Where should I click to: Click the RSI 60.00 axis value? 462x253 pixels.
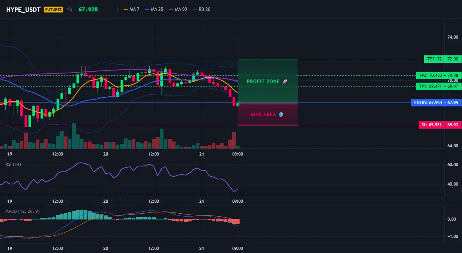pyautogui.click(x=453, y=165)
